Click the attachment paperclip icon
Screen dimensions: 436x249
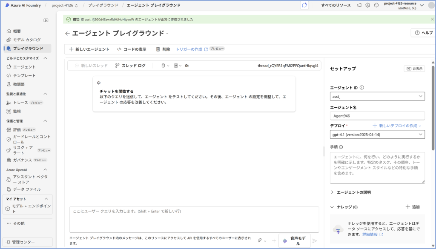(x=260, y=240)
